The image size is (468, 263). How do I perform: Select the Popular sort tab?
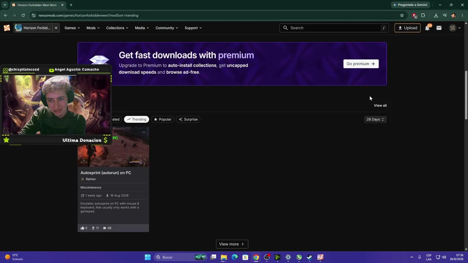(x=162, y=119)
